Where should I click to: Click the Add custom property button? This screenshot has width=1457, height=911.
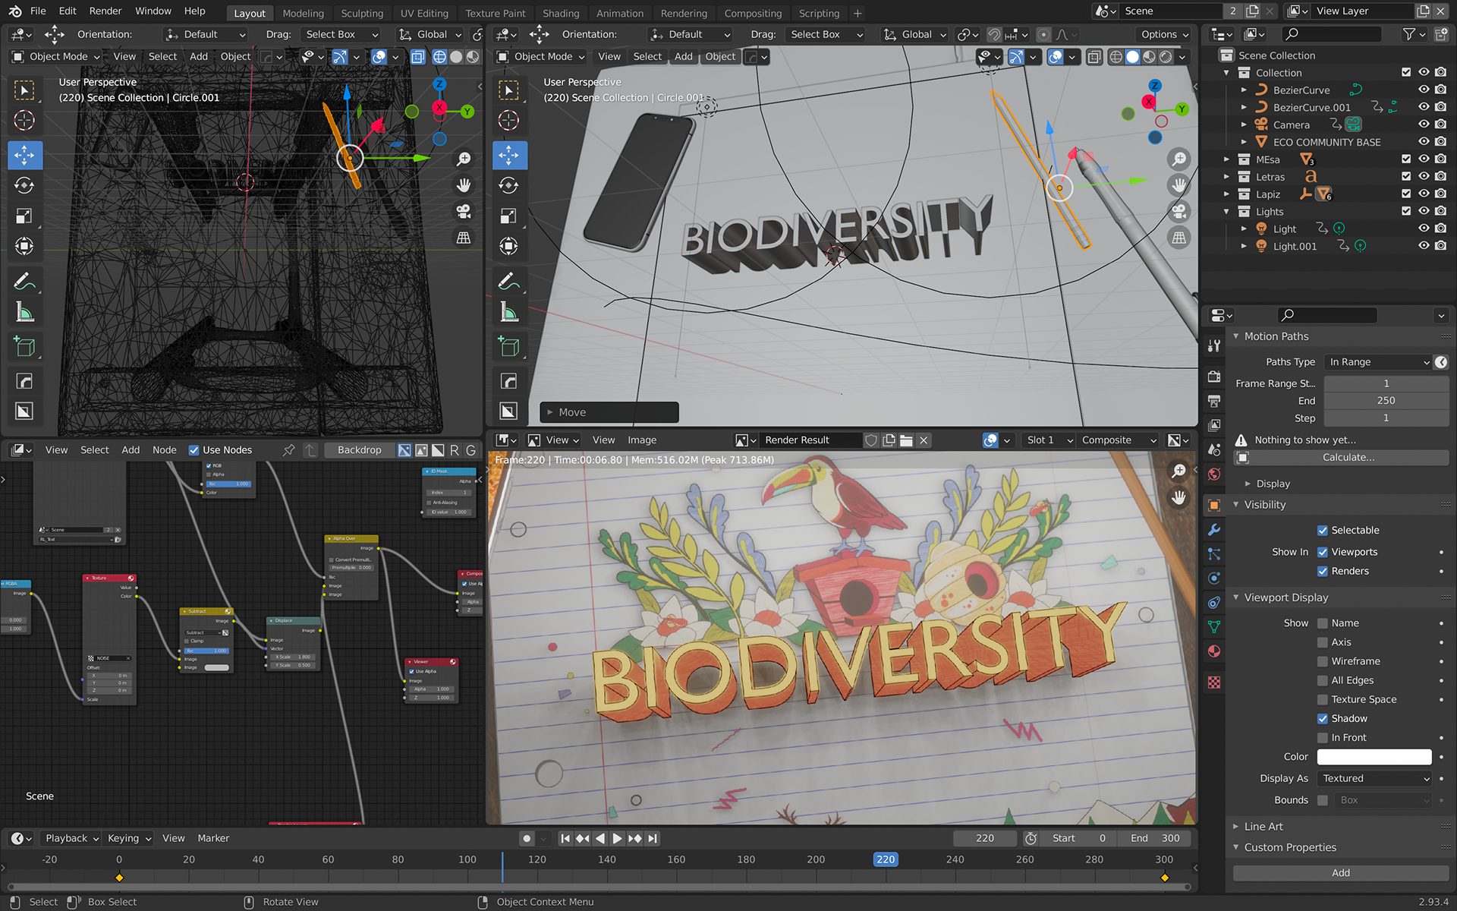(1340, 873)
